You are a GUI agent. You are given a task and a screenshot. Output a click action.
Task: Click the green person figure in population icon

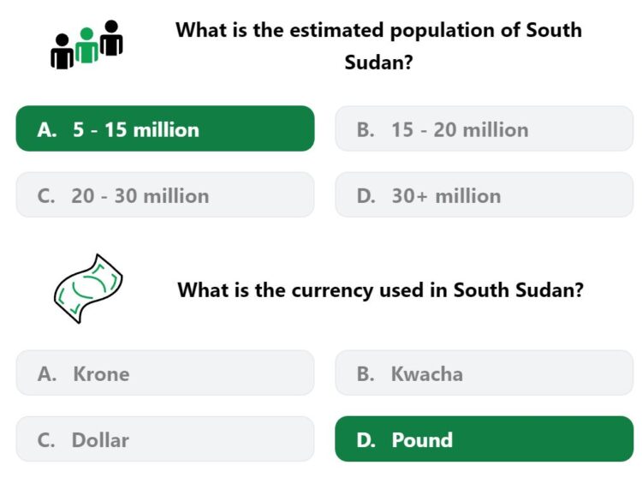86,45
